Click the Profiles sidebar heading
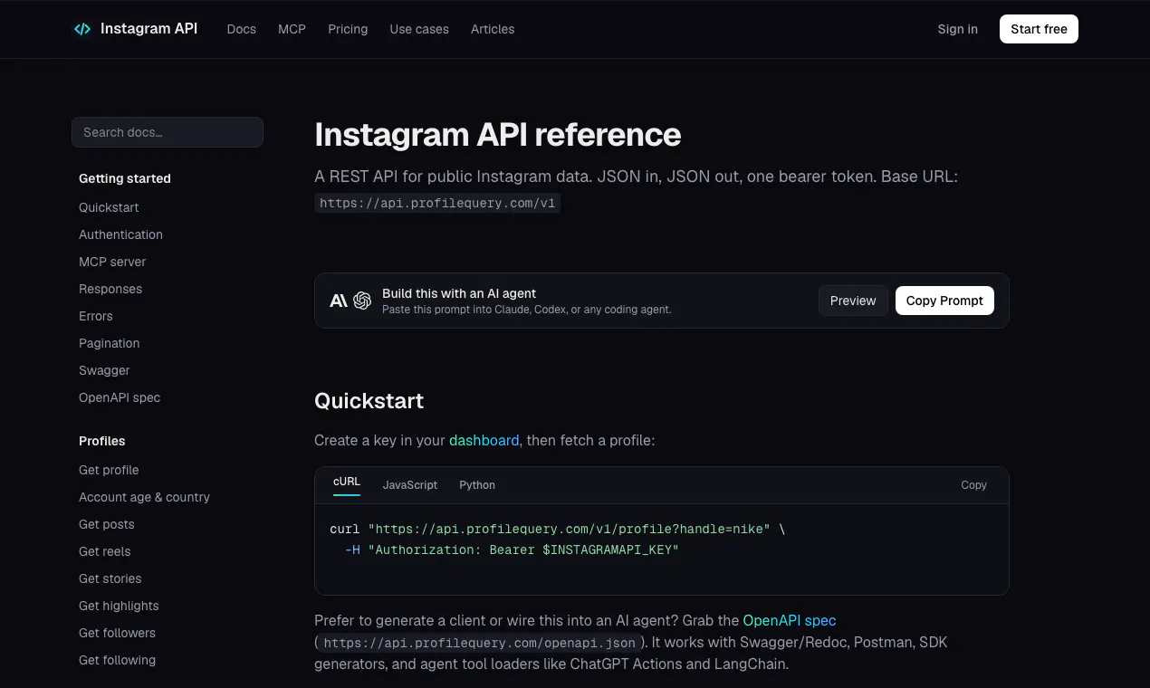1150x688 pixels. point(102,441)
